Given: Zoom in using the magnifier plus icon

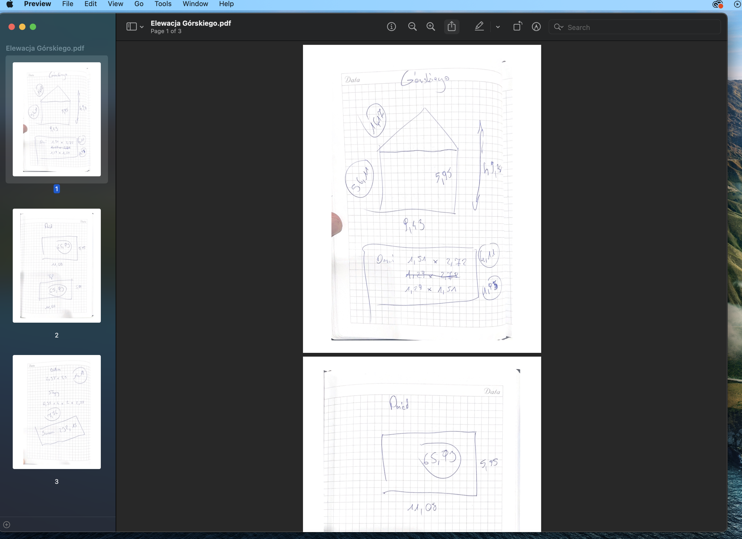Looking at the screenshot, I should click(431, 27).
